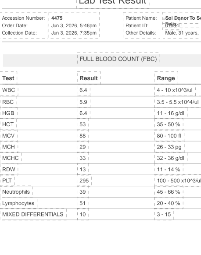Image resolution: width=201 pixels, height=255 pixels.
Task: Click the MIXED DIFFERENTIALS label
Action: tap(33, 214)
